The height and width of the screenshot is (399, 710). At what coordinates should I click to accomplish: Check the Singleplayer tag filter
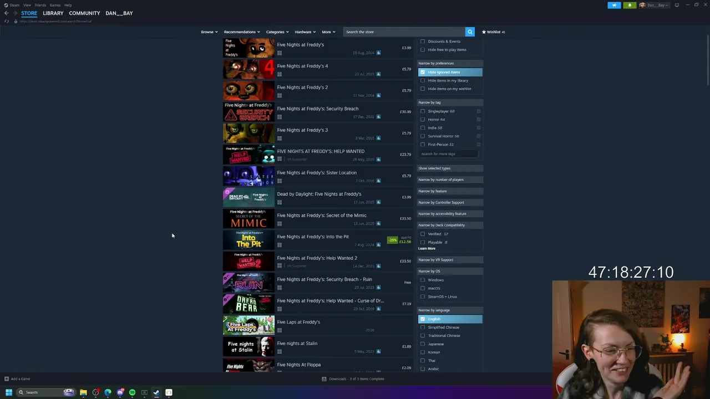423,111
